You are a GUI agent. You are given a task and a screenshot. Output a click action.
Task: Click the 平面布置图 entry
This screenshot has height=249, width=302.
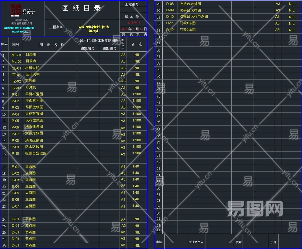point(34,94)
